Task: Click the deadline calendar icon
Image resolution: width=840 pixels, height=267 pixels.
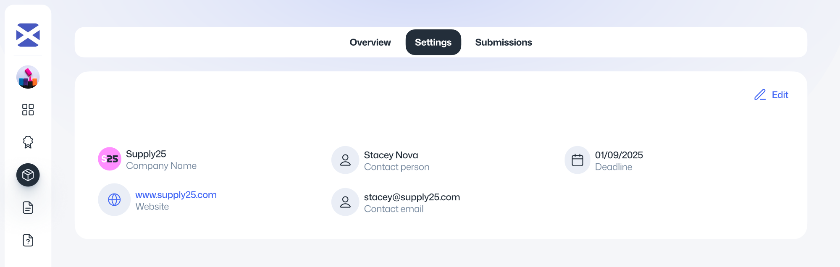Action: pos(577,160)
